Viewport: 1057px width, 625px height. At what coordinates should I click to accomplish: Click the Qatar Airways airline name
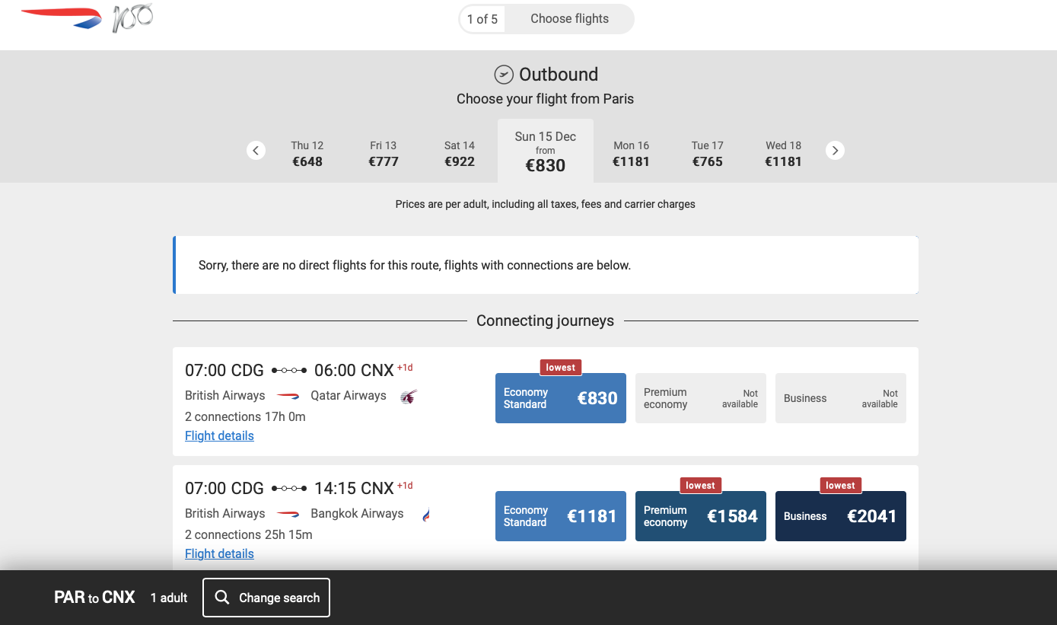pyautogui.click(x=349, y=396)
